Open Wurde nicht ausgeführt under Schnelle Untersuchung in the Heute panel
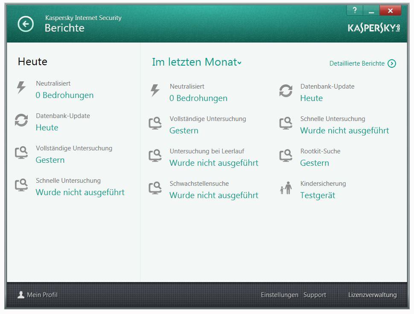Screen dimensions: 414x314 [x=80, y=193]
